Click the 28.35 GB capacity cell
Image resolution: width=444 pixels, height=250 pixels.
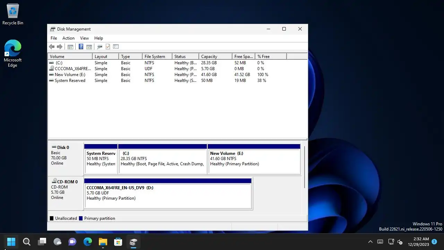[209, 63]
